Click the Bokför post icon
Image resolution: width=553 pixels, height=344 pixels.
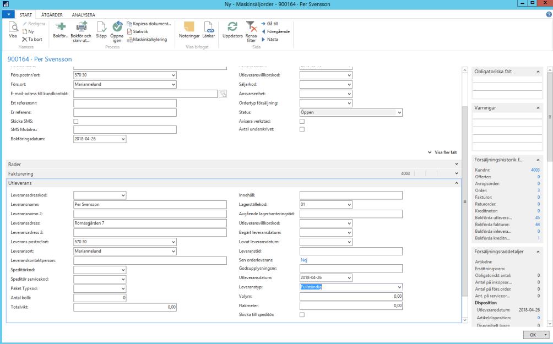coord(61,30)
